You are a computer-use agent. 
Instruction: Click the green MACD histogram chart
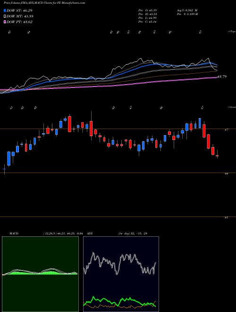tap(40, 274)
